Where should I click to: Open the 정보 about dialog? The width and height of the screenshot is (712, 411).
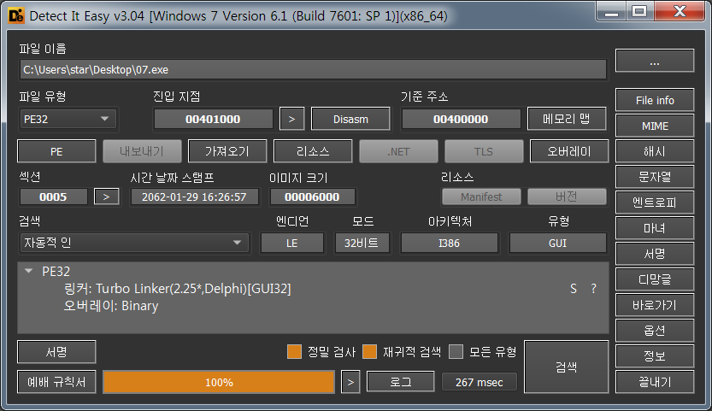pos(655,356)
